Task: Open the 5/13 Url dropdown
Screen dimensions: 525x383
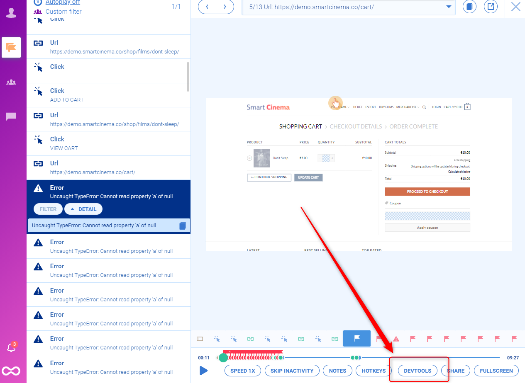Action: [349, 7]
